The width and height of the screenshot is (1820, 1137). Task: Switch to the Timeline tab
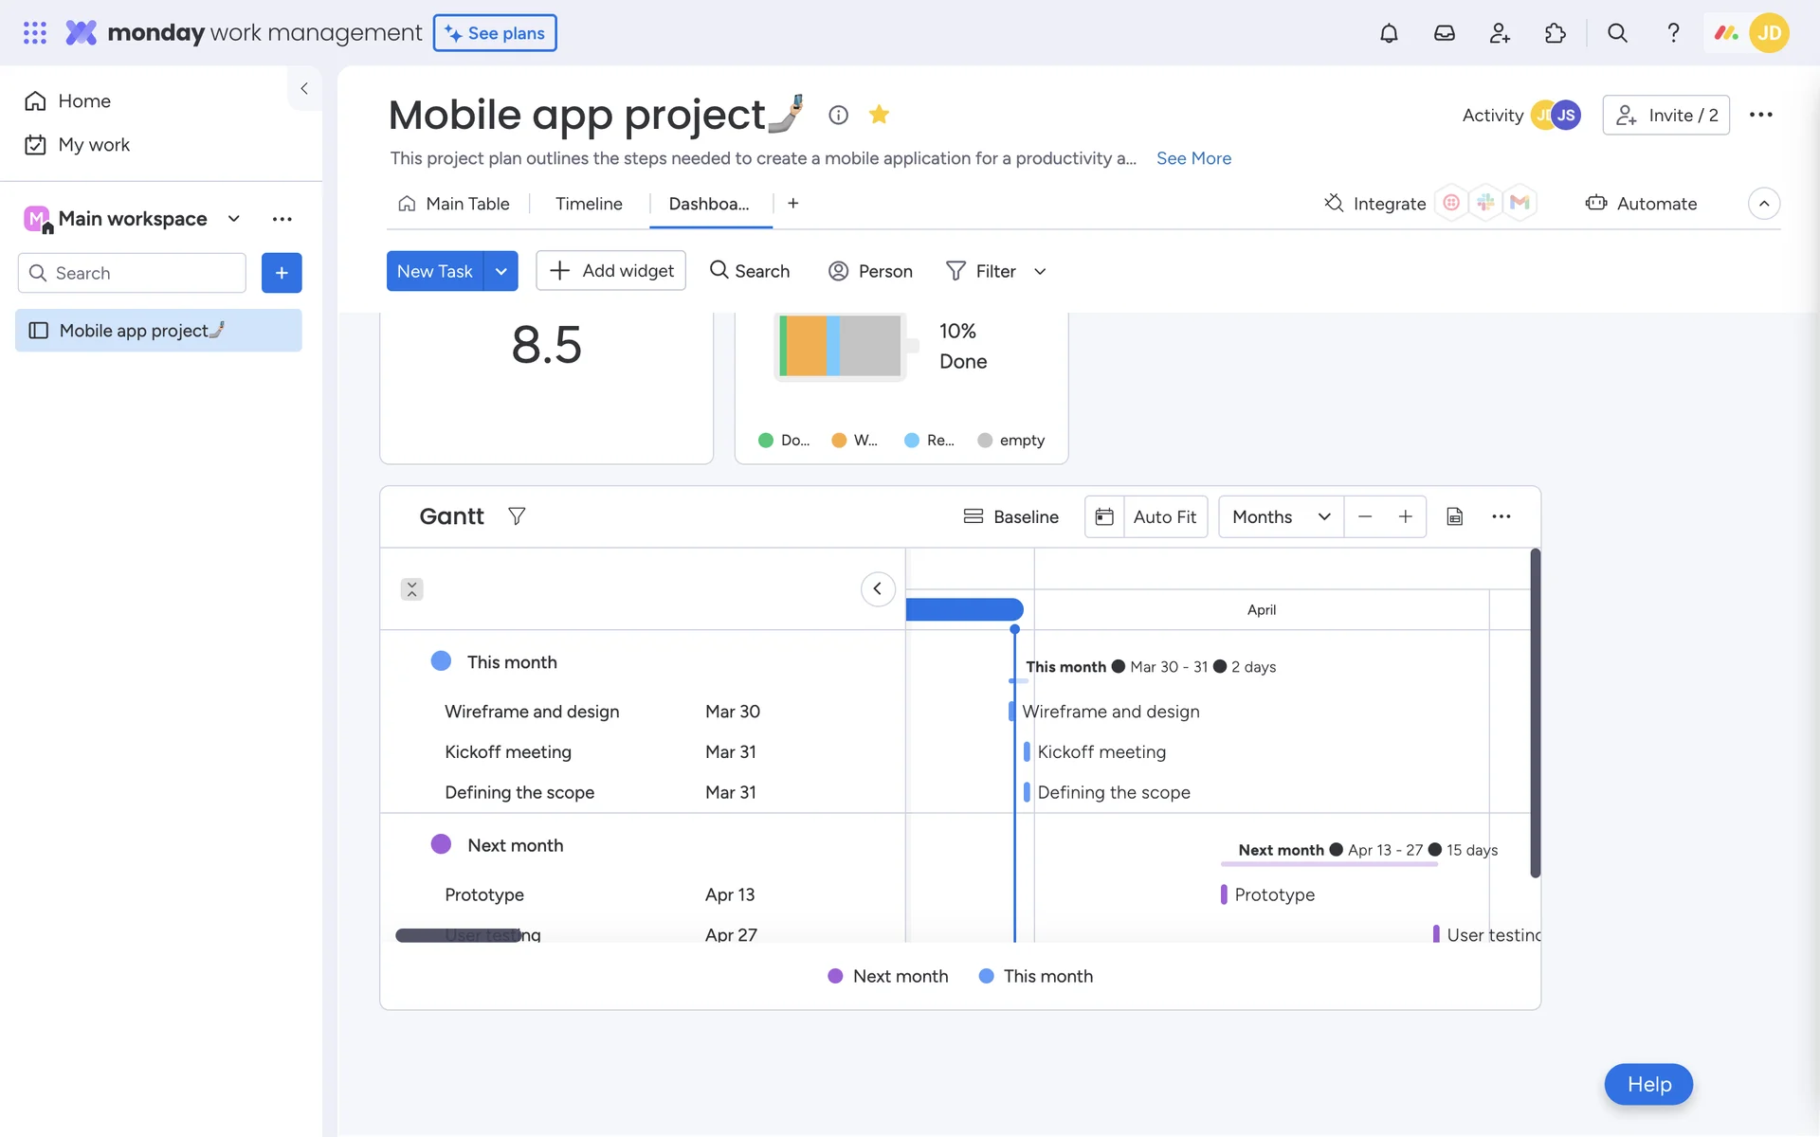tap(589, 204)
